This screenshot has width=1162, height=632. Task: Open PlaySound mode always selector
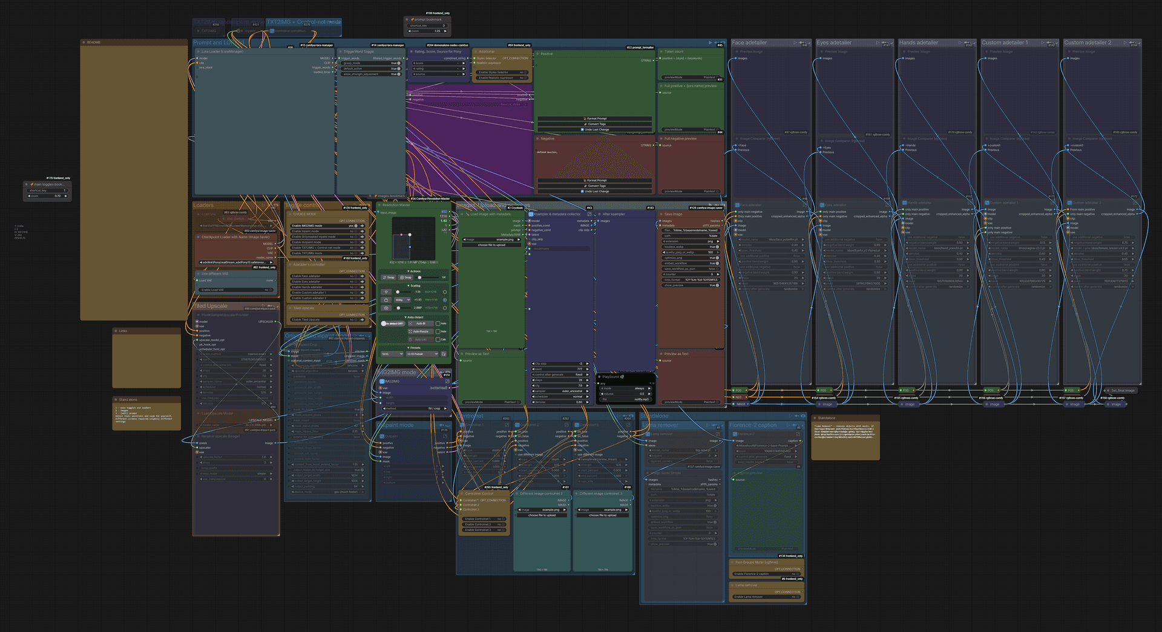626,388
